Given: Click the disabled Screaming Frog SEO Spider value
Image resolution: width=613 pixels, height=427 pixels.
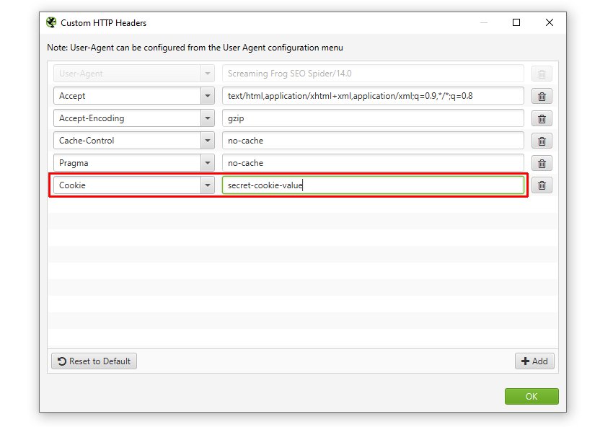Looking at the screenshot, I should click(373, 74).
